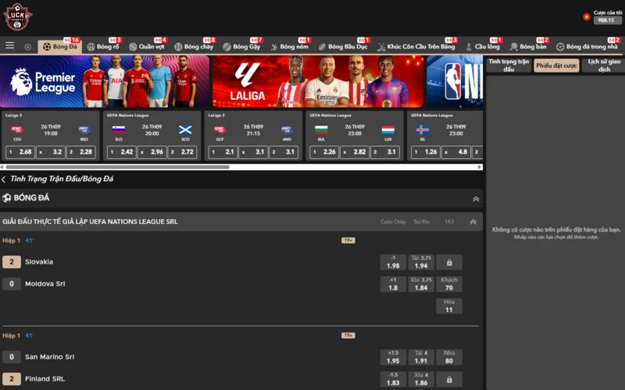Bet draw odds 2.82 on BUL vs LUX
The height and width of the screenshot is (390, 625).
(355, 152)
